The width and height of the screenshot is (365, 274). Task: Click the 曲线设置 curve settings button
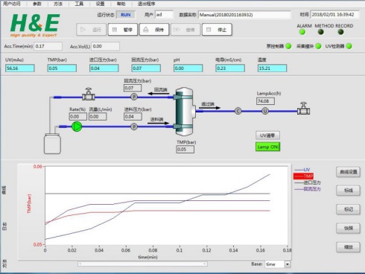pyautogui.click(x=348, y=172)
